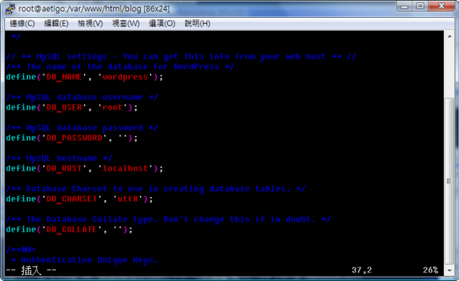Click the 'DB_USER' constant text
459x281 pixels.
tap(65, 108)
